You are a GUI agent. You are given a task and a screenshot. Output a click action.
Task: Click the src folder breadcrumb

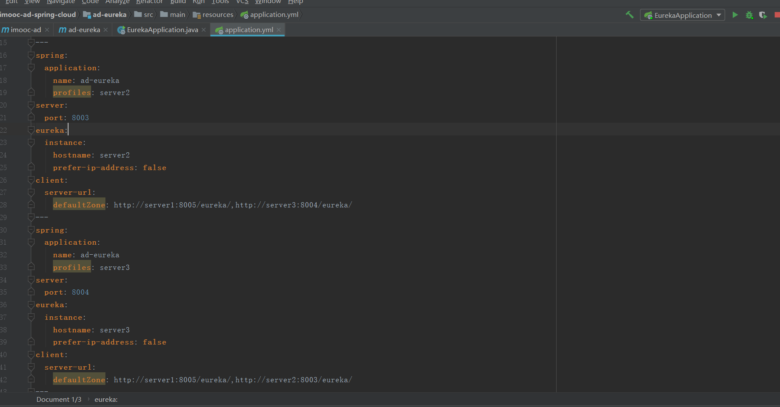point(144,15)
